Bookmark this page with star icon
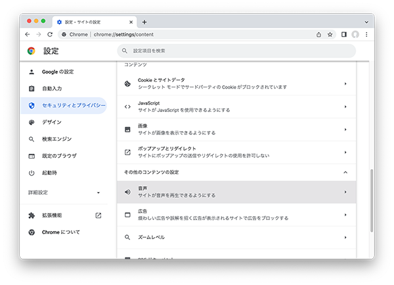Viewport: 394px width, 285px height. tap(330, 34)
